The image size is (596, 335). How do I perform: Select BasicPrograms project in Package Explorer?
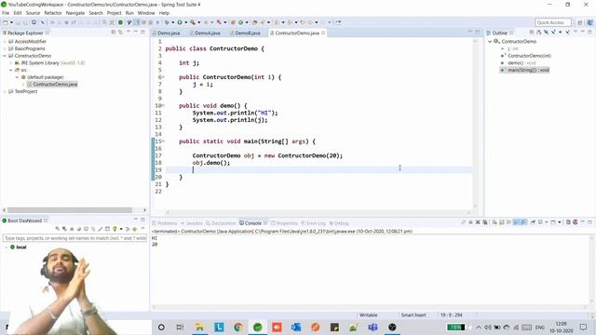click(30, 48)
